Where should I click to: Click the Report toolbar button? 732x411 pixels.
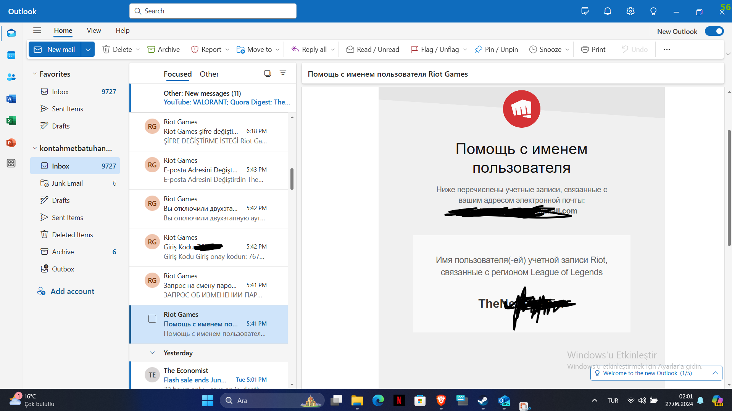pyautogui.click(x=206, y=50)
